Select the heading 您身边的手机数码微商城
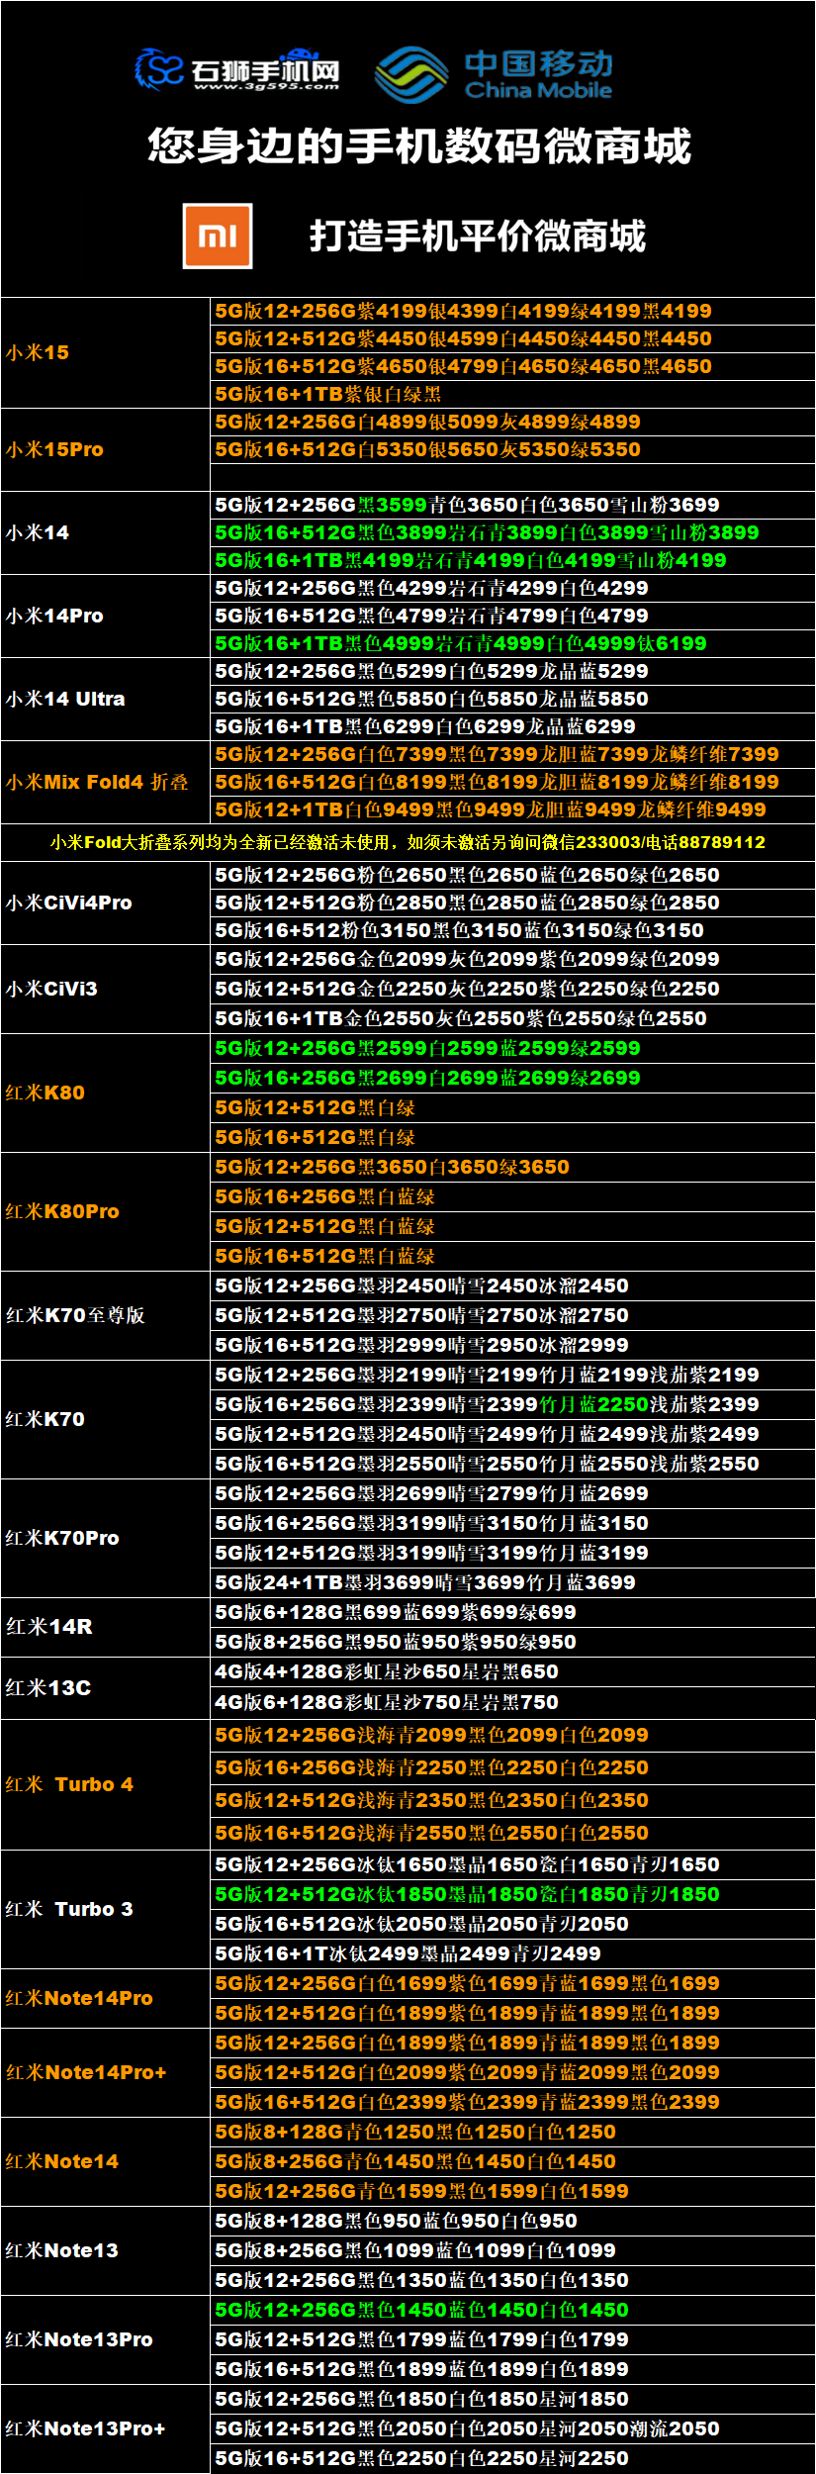The height and width of the screenshot is (2474, 816). (419, 146)
